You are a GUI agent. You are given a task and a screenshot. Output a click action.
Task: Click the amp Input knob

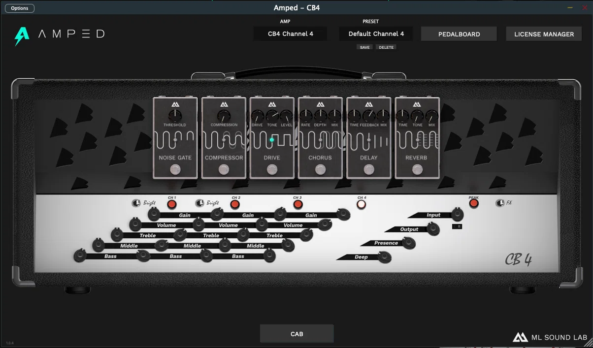click(457, 214)
